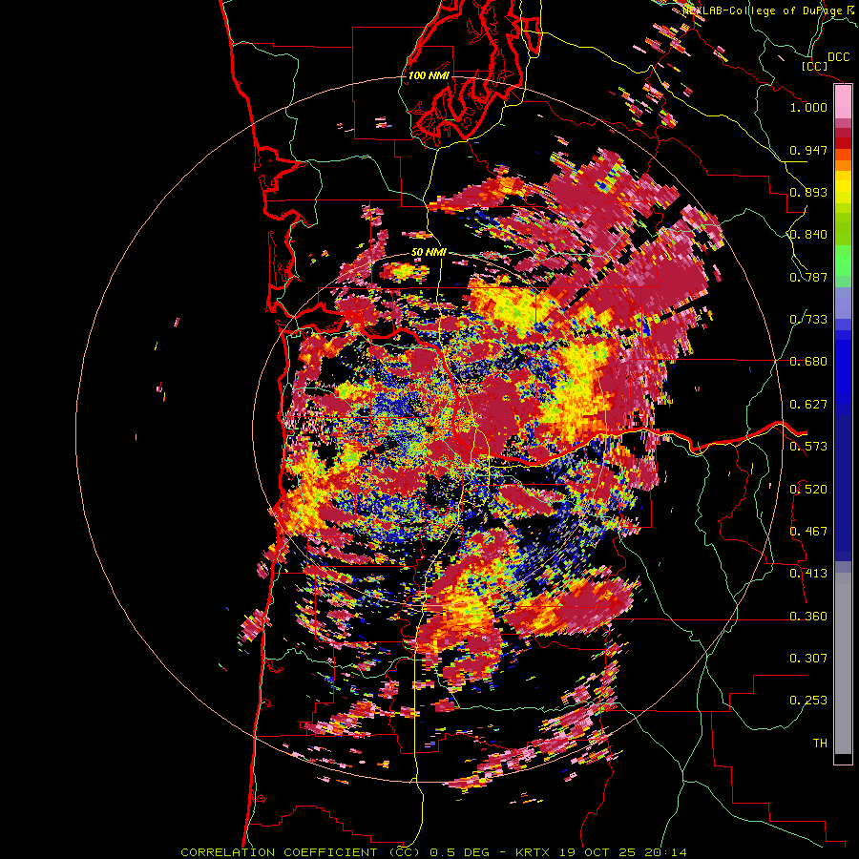Select the 0.947 color scale label
Image resolution: width=859 pixels, height=859 pixels.
(808, 150)
